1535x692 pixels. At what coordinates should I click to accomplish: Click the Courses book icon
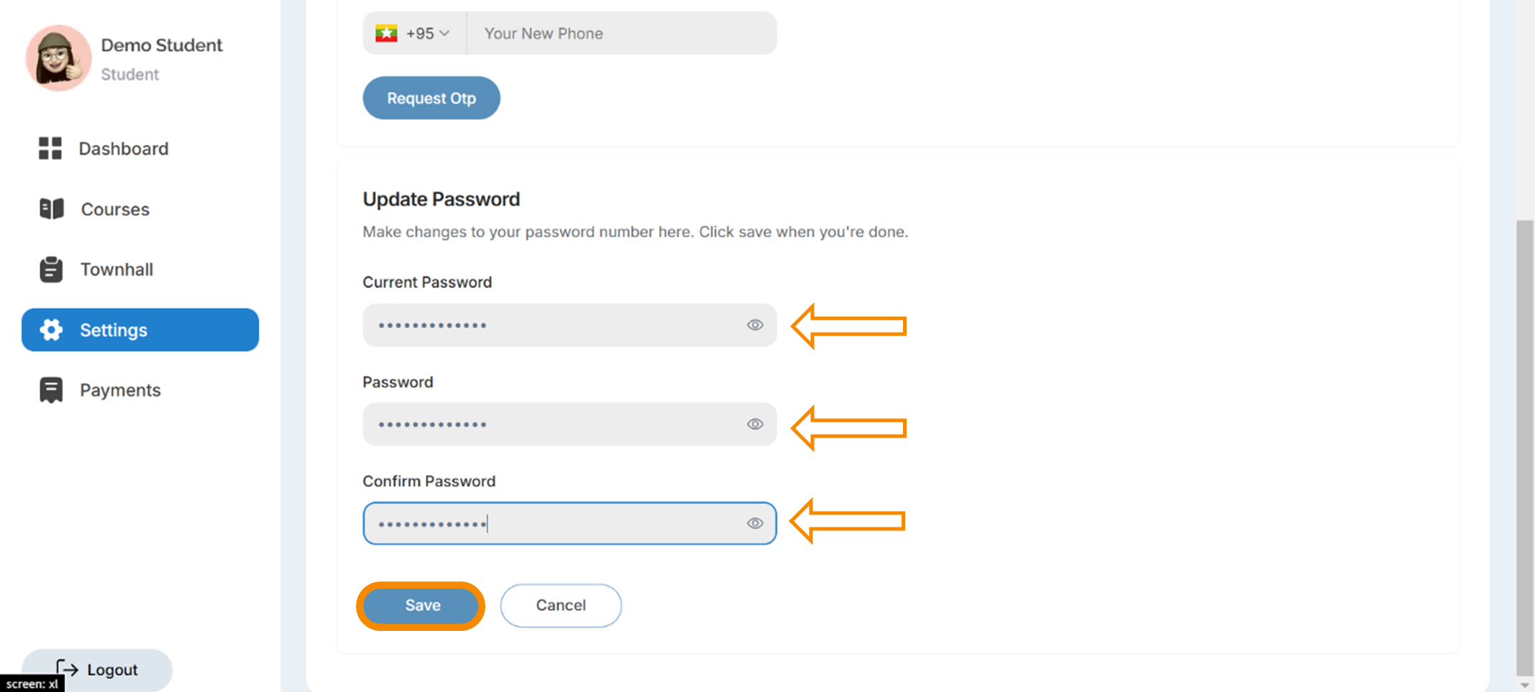(x=51, y=209)
